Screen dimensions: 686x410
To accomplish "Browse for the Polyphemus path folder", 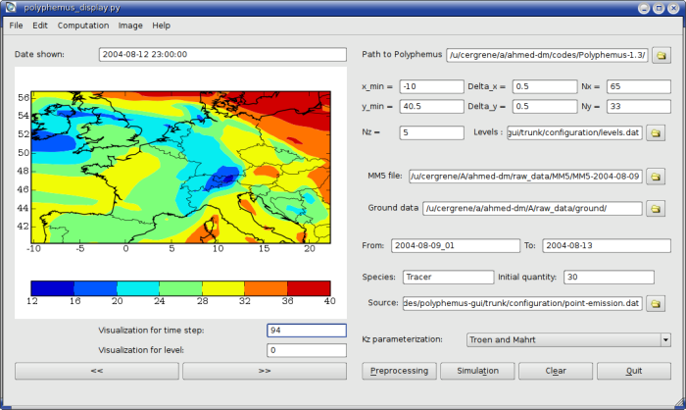I will click(x=661, y=55).
